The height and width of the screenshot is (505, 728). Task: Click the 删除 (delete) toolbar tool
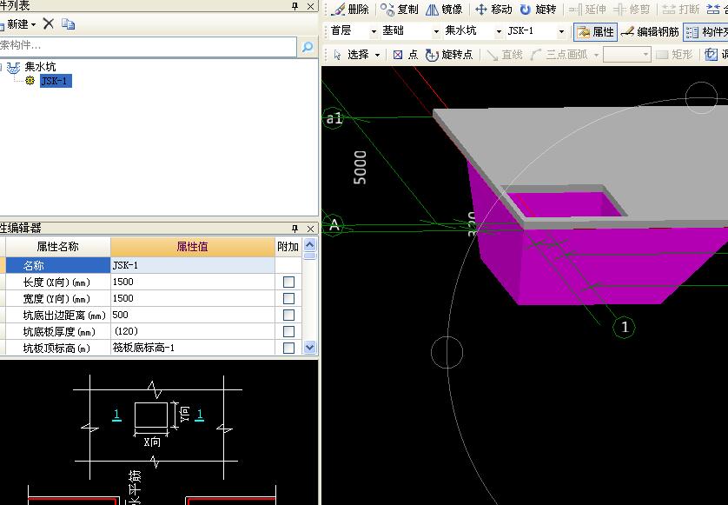click(351, 10)
